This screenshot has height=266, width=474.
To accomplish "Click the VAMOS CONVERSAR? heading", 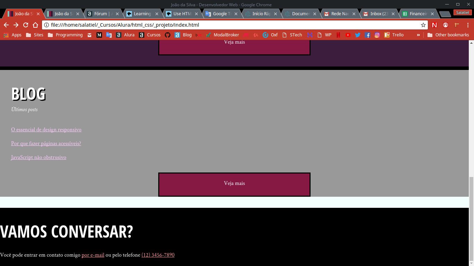I will 66,232.
